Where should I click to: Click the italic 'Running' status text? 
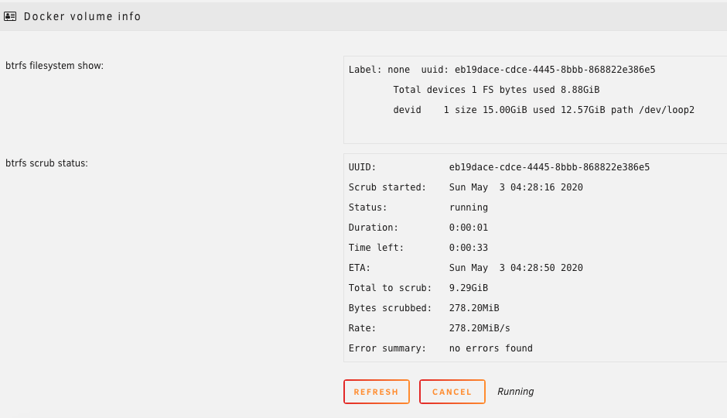516,392
